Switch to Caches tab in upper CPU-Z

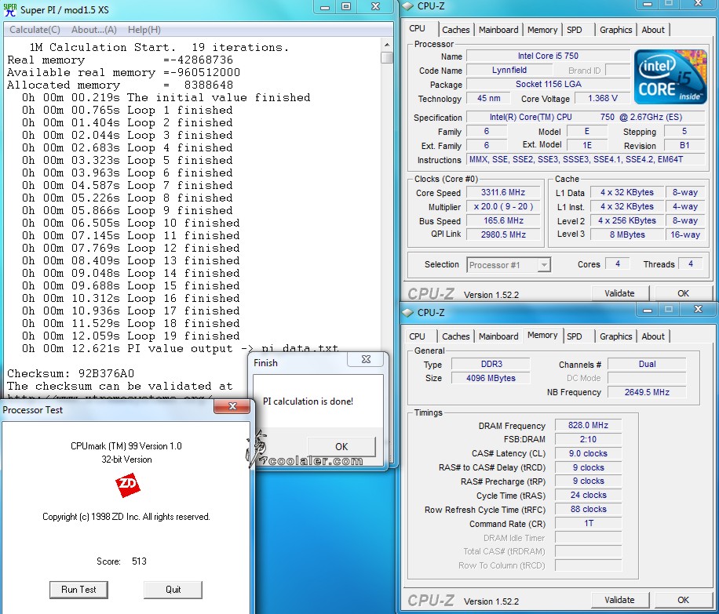click(456, 30)
